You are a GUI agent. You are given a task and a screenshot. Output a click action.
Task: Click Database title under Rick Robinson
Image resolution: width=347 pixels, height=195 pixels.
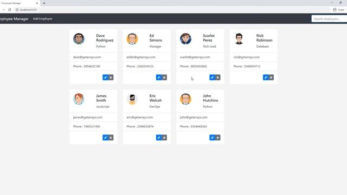pos(262,47)
